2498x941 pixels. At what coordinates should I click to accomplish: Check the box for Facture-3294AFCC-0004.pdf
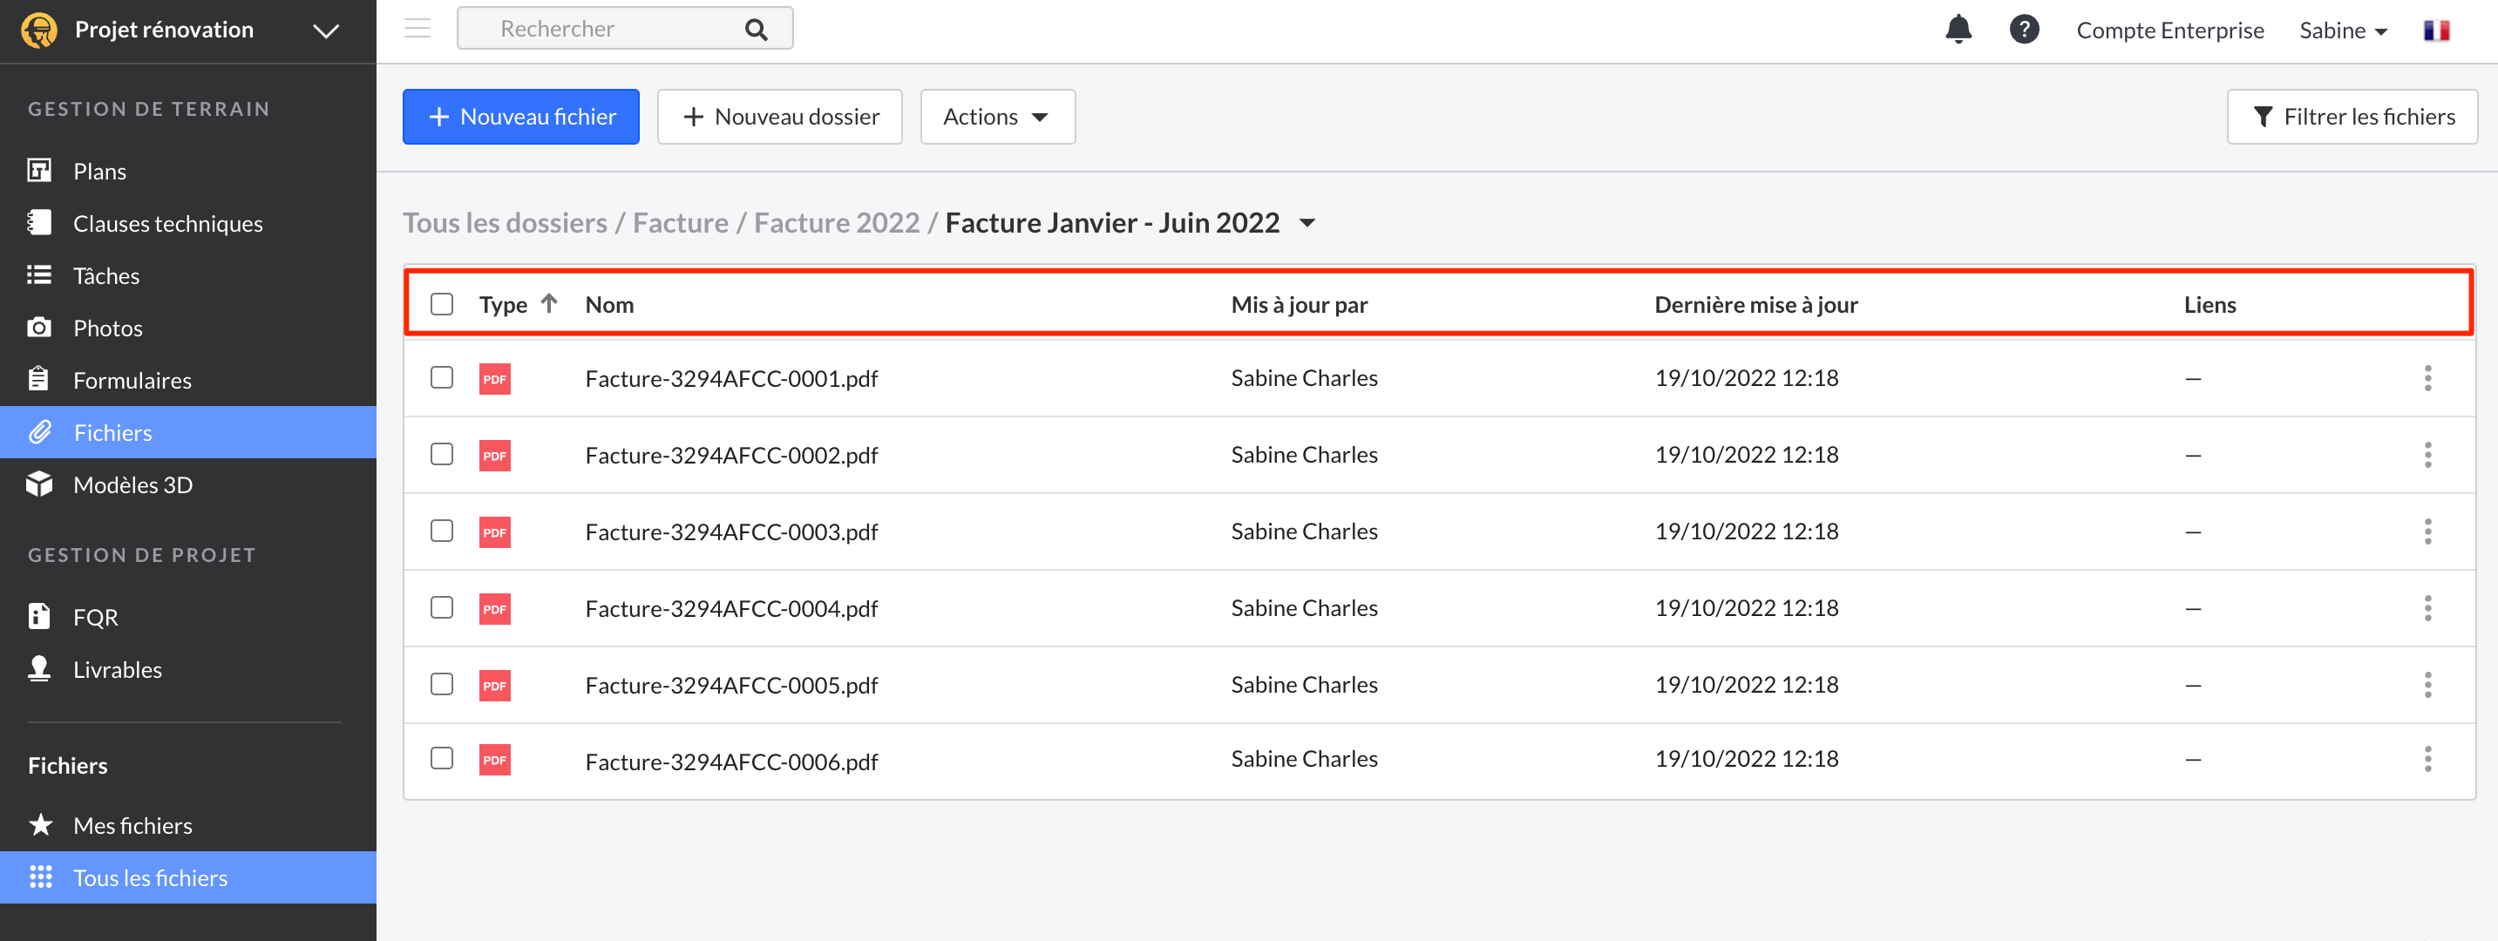pyautogui.click(x=441, y=606)
